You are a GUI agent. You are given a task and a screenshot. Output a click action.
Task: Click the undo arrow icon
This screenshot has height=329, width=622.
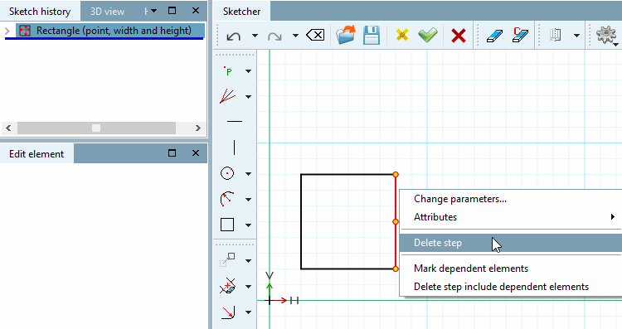pos(234,36)
